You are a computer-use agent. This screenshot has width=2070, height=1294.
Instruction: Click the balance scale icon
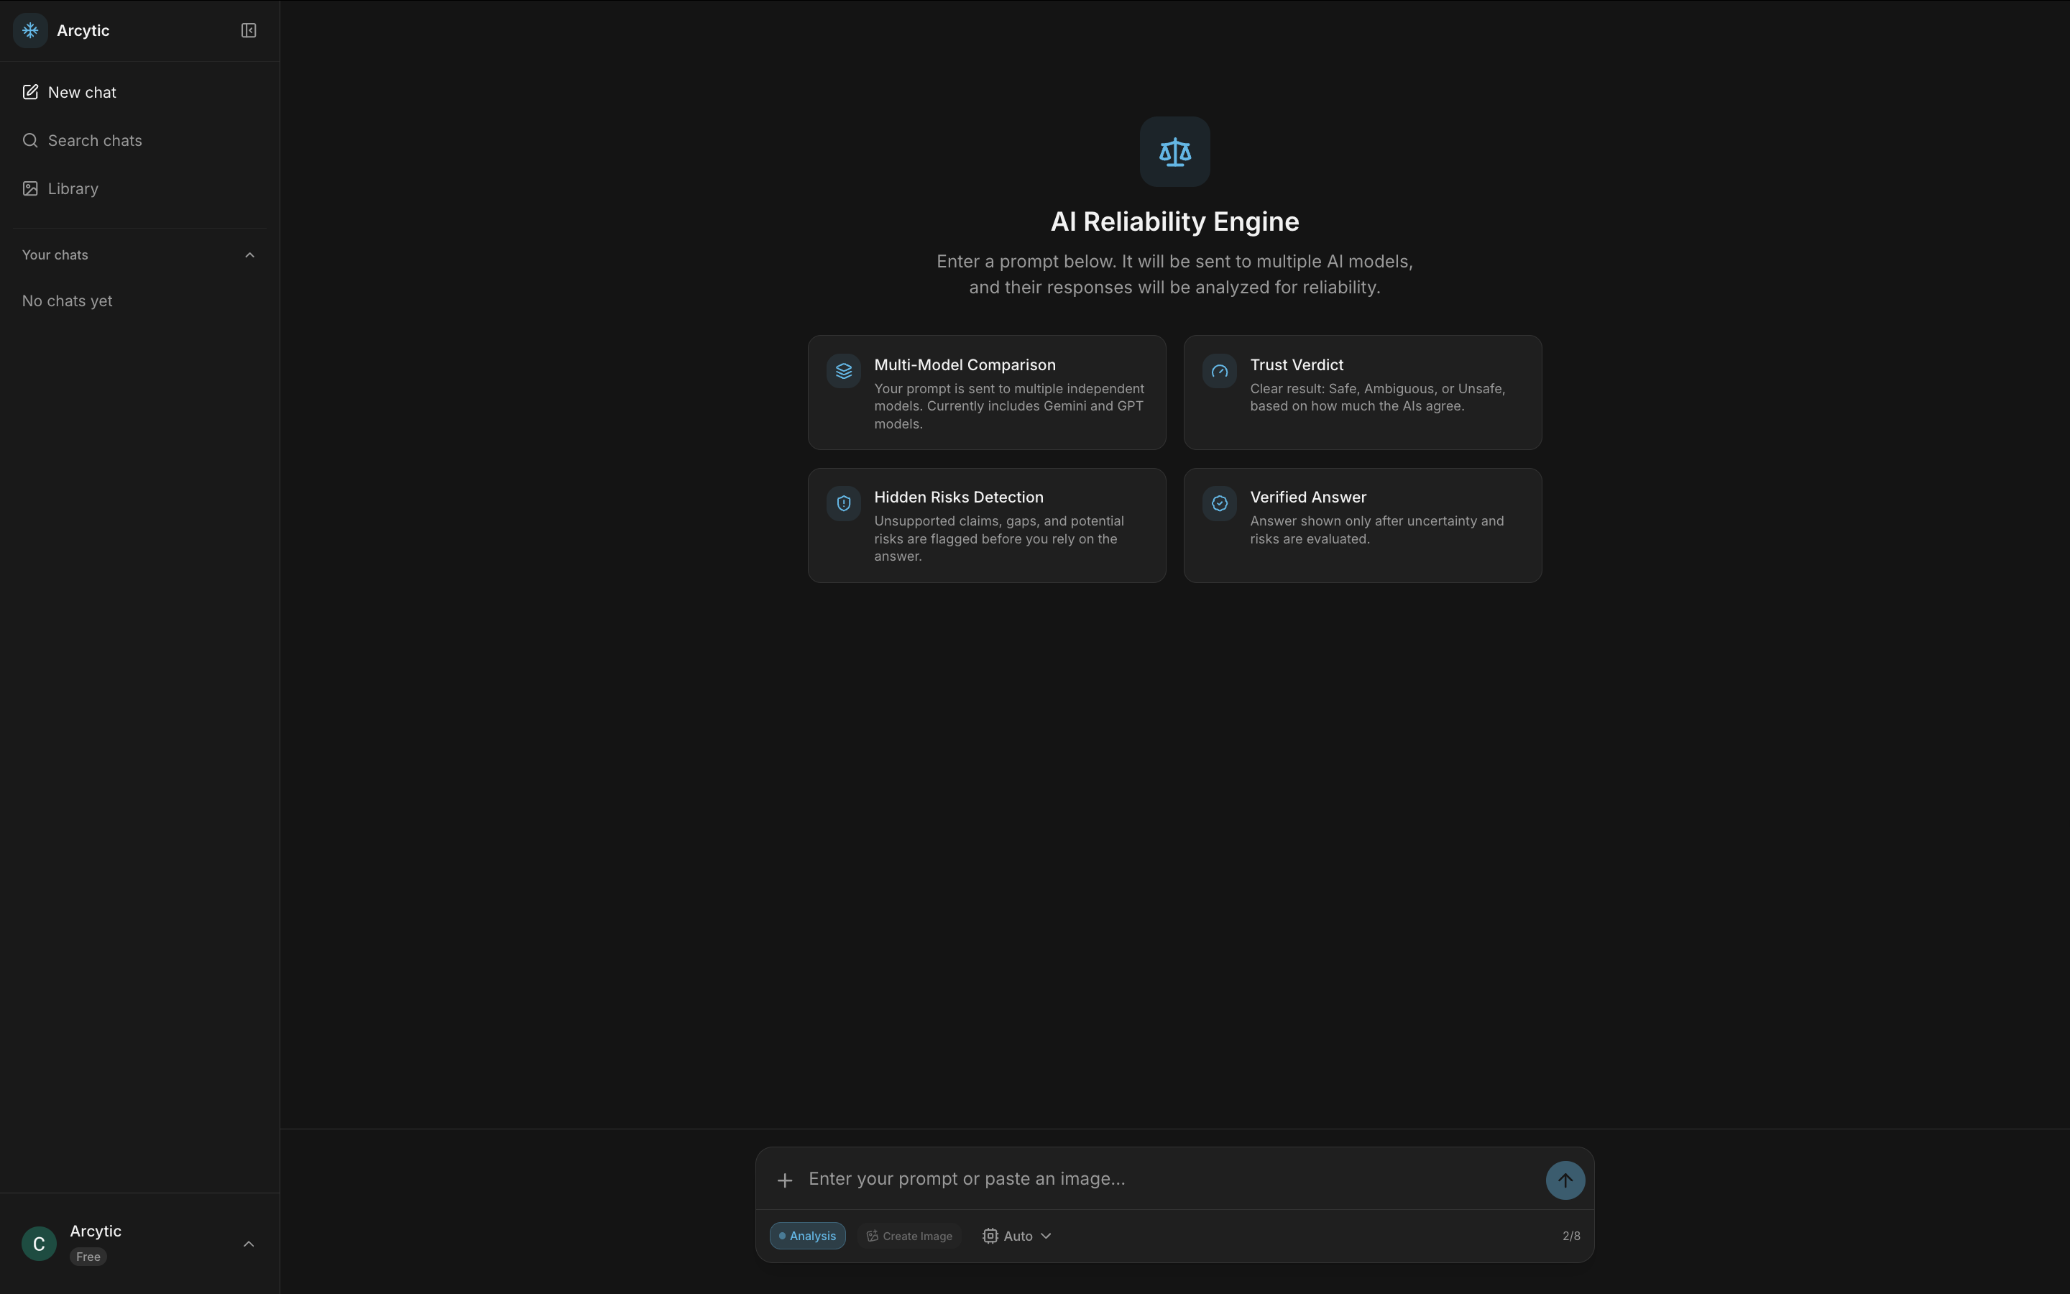click(1174, 152)
